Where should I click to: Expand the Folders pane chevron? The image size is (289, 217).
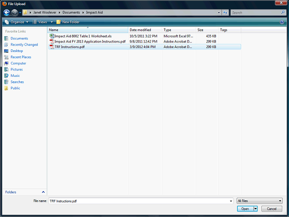point(43,192)
